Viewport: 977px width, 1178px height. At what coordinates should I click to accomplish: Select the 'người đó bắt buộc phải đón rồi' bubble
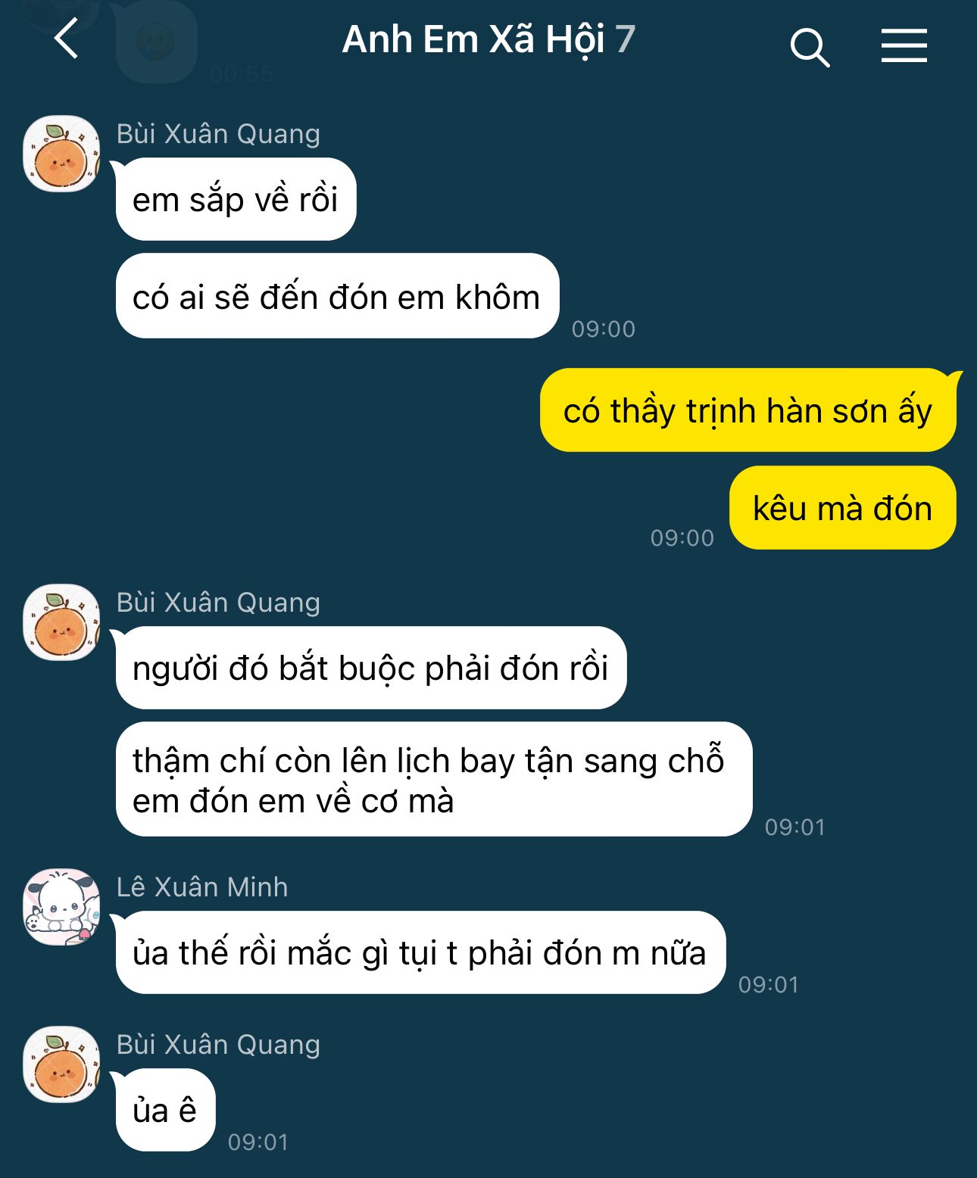[371, 668]
